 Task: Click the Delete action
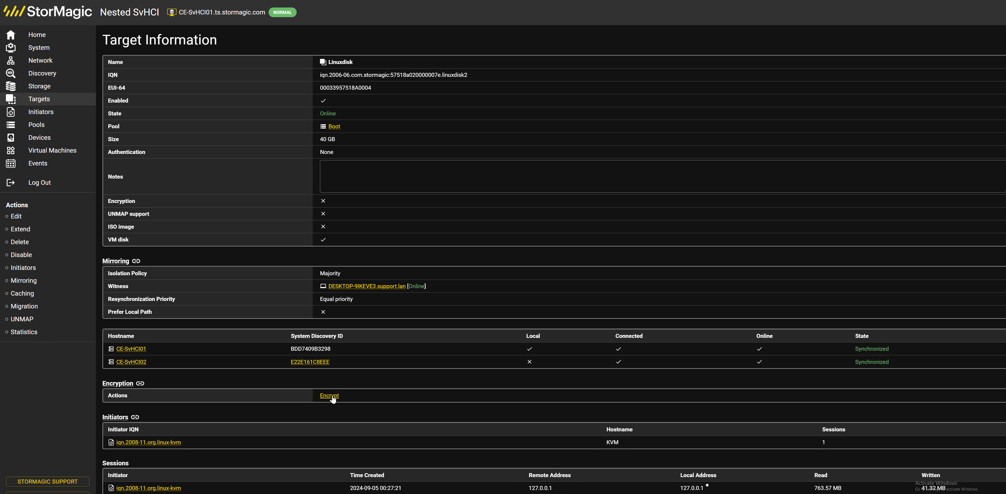tap(20, 242)
